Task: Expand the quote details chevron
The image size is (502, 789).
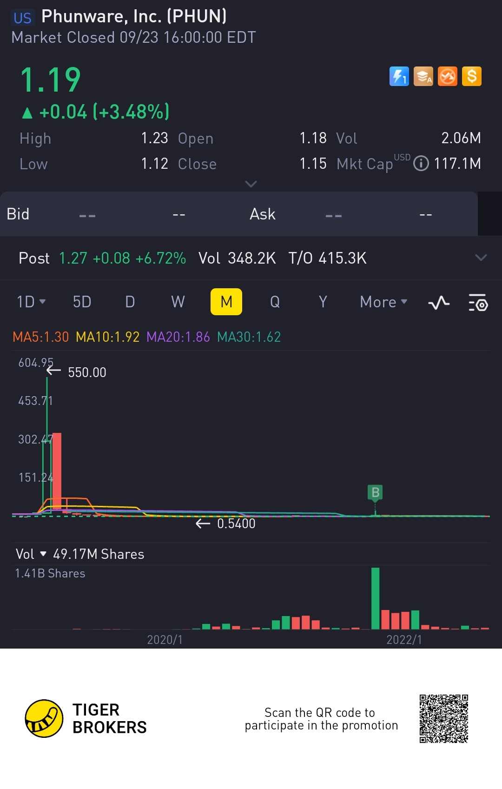Action: 251,184
